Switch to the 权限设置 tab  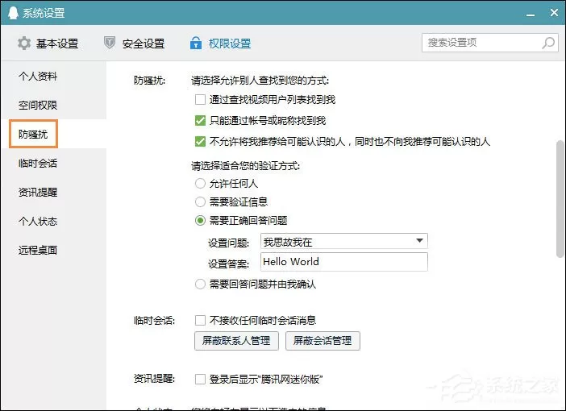point(221,44)
